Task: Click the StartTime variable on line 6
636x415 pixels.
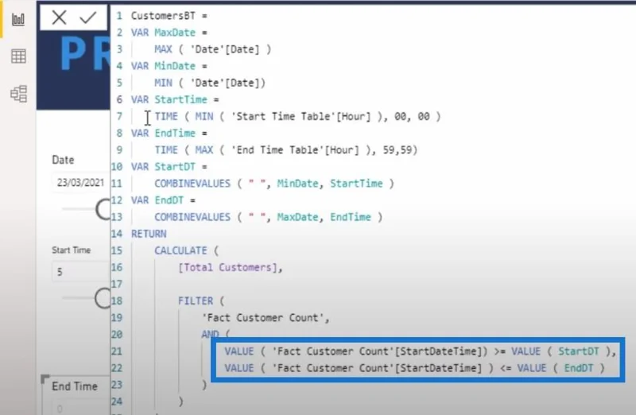Action: [x=181, y=100]
